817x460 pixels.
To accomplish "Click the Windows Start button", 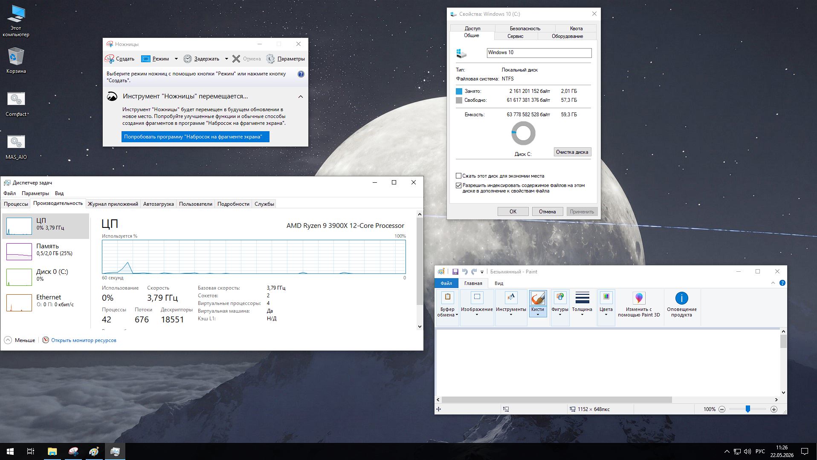I will [x=10, y=451].
